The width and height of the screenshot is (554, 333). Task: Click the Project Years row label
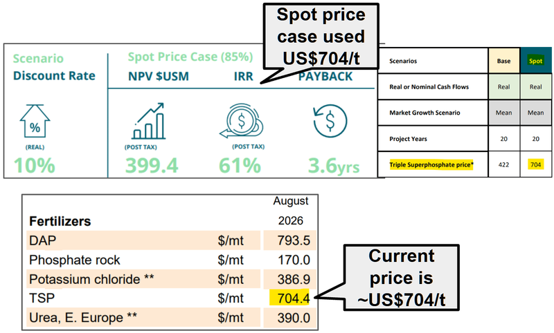point(408,139)
